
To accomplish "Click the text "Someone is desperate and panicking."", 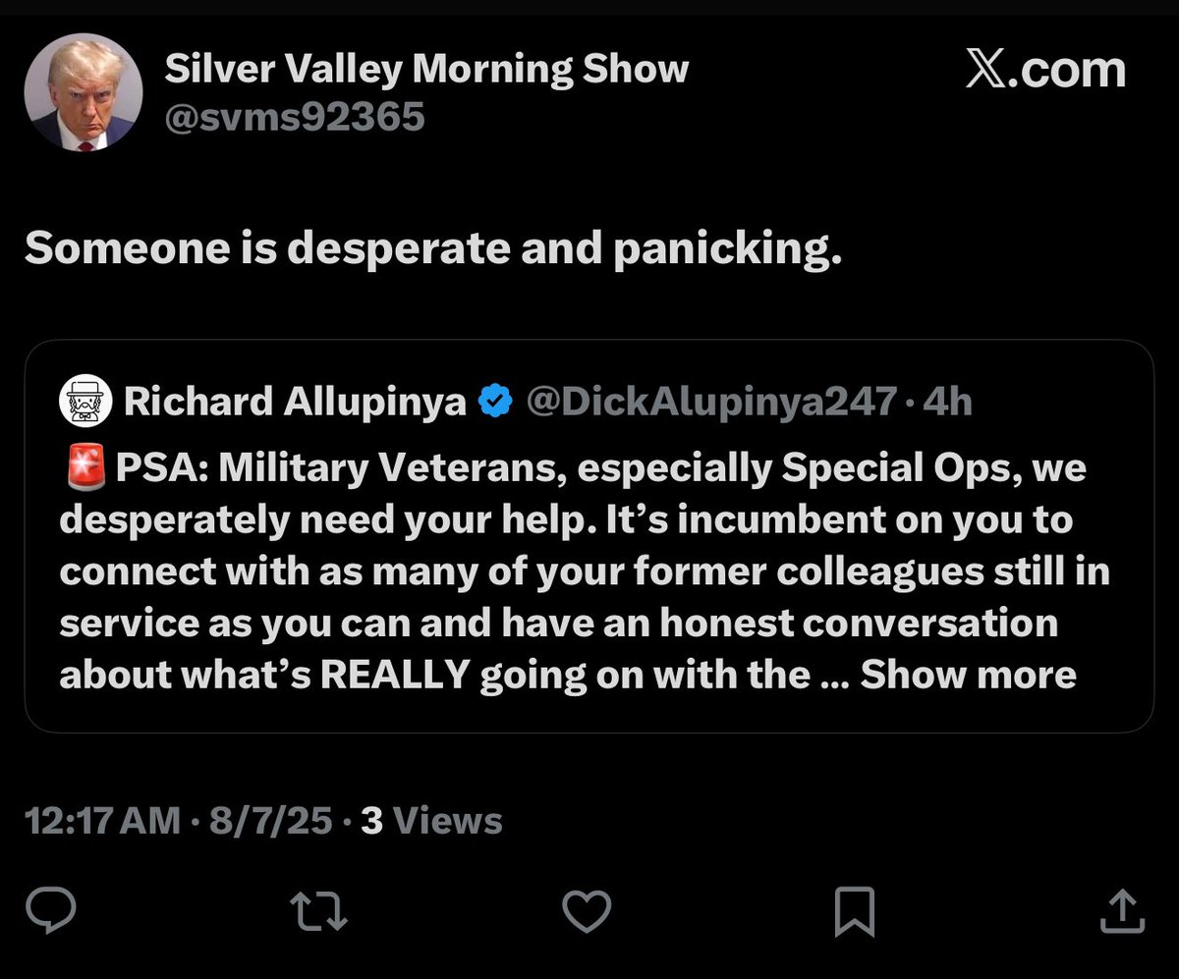I will [433, 250].
